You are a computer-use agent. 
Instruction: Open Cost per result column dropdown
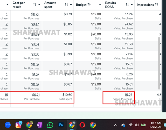point(39,5)
